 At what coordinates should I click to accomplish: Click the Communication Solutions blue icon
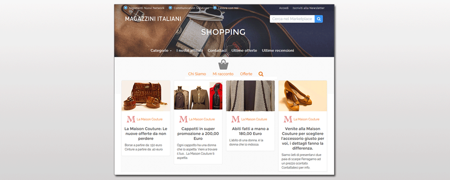pyautogui.click(x=170, y=8)
